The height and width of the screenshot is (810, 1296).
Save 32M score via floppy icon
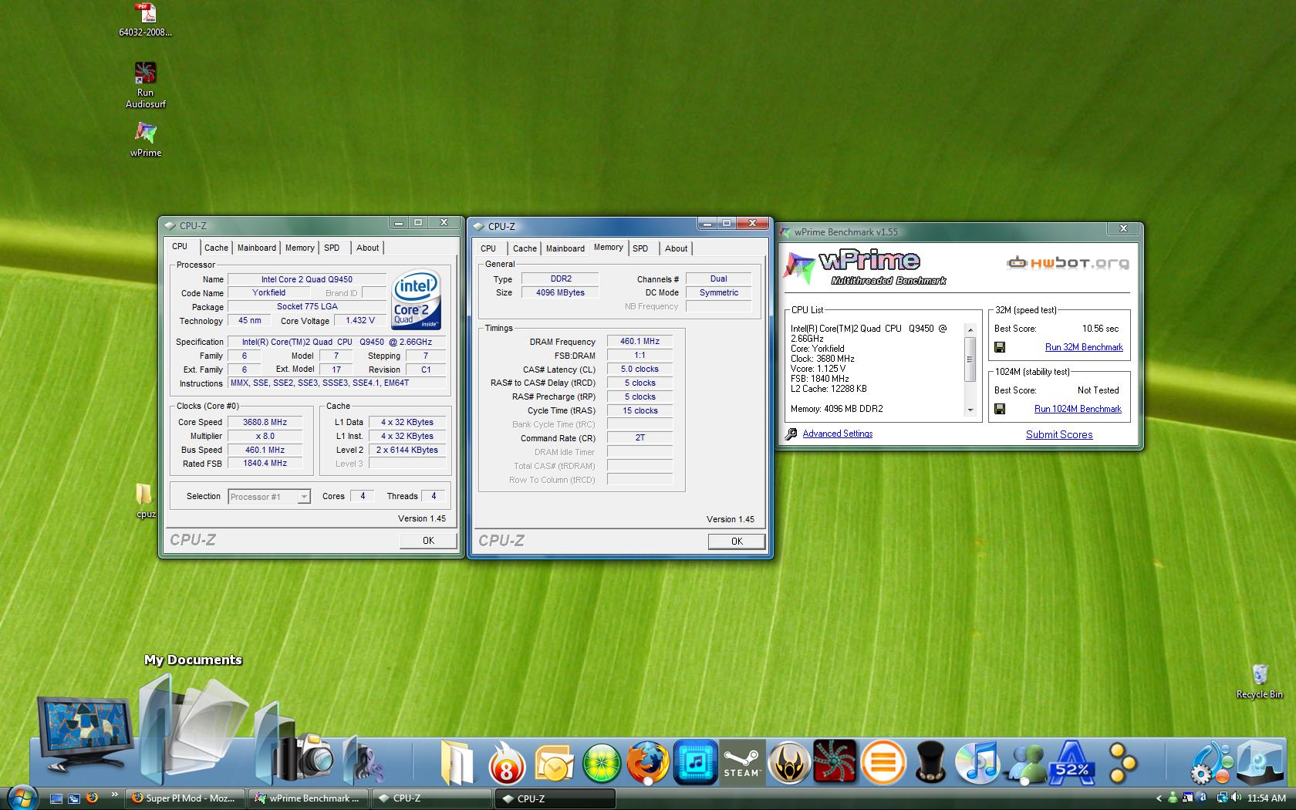[1000, 347]
